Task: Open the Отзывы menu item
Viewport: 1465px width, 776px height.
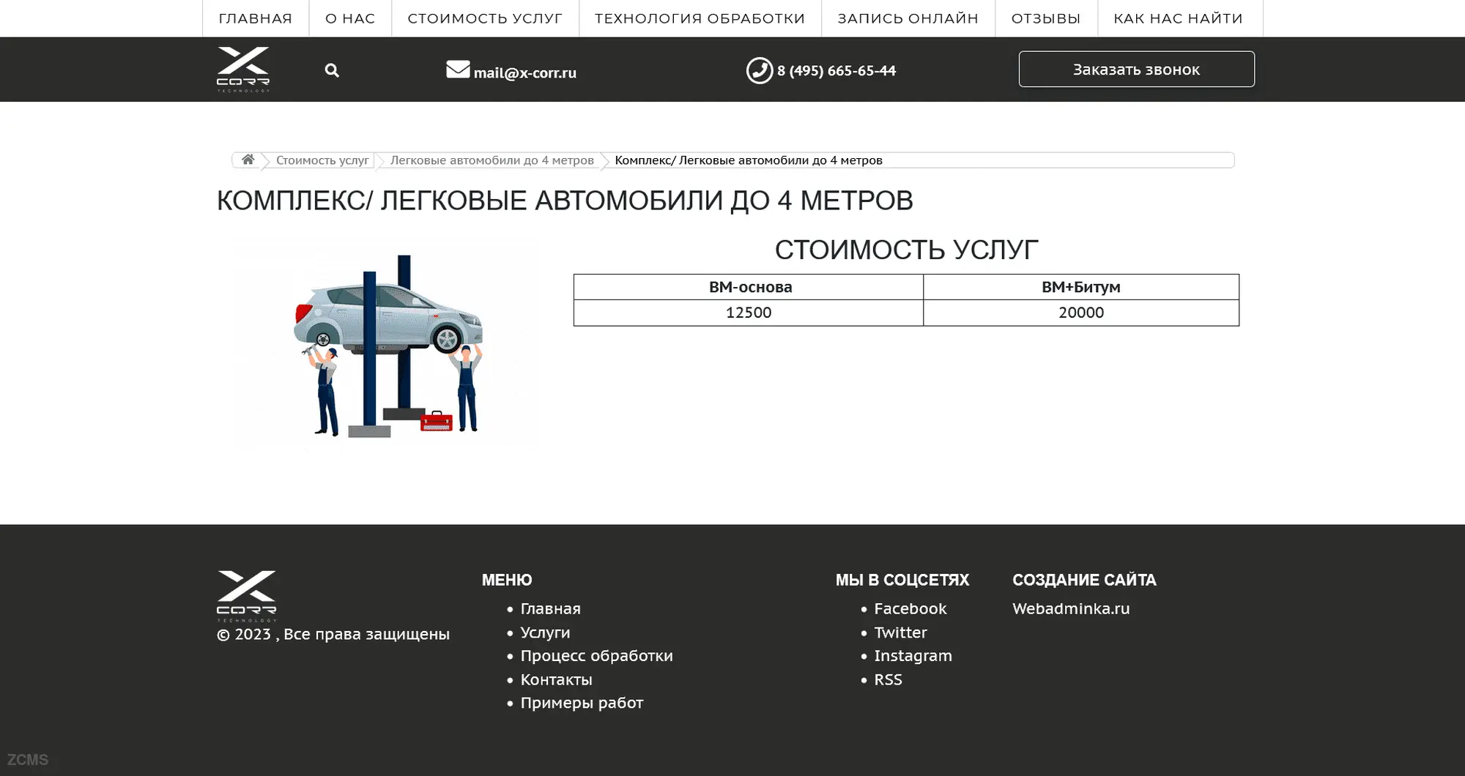Action: (x=1045, y=18)
